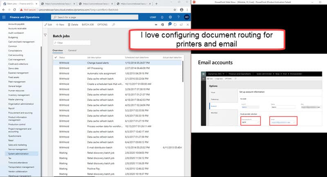Click the Delete trash button

73,24
